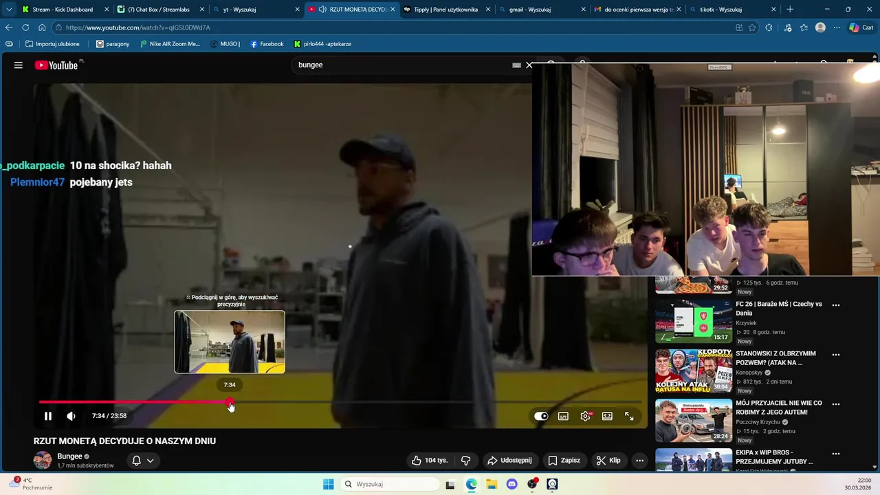The image size is (880, 495).
Task: Open the Bungee channel avatar
Action: pyautogui.click(x=43, y=460)
